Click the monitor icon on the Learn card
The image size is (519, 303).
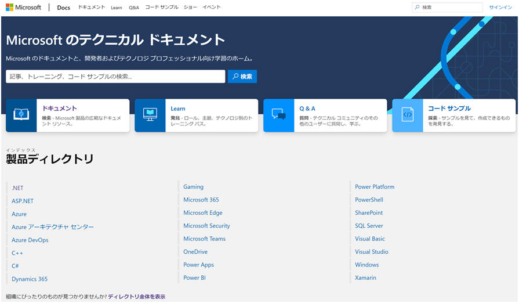coord(150,115)
